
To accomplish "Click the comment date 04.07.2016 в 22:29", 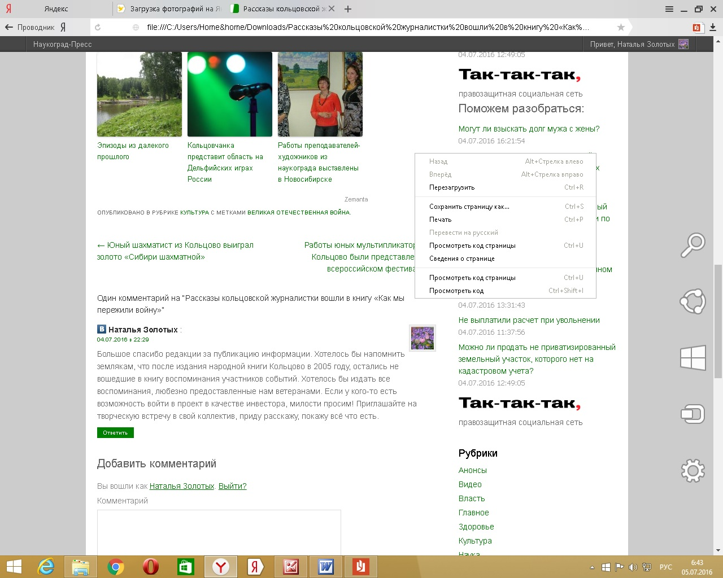I will point(123,340).
